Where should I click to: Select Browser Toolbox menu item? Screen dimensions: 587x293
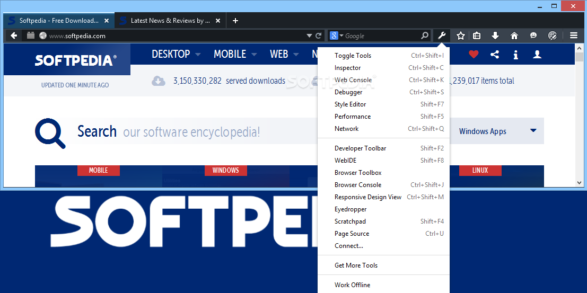383,173
